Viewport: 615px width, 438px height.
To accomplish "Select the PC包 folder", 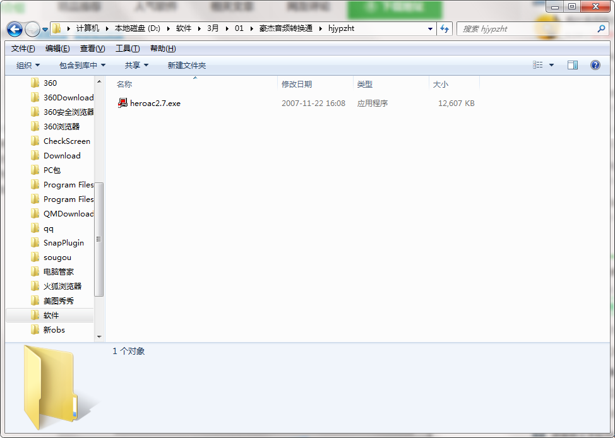I will (x=52, y=170).
